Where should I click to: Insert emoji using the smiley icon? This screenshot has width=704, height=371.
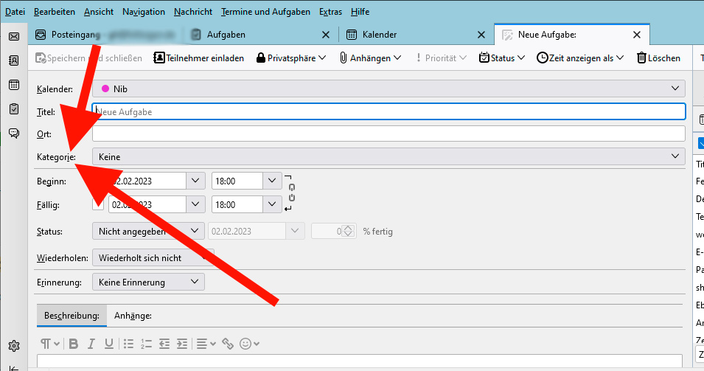point(245,344)
